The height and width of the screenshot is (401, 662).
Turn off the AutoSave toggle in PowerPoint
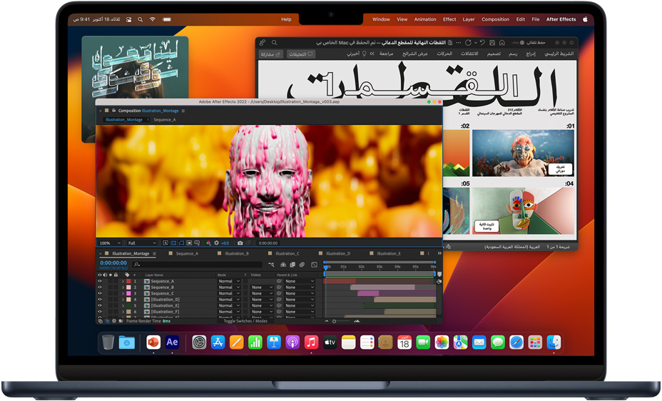pos(521,43)
